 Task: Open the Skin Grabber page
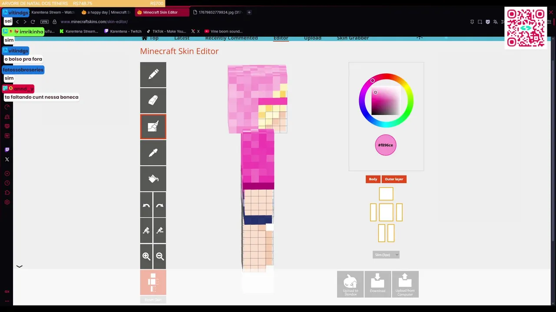[x=353, y=38]
